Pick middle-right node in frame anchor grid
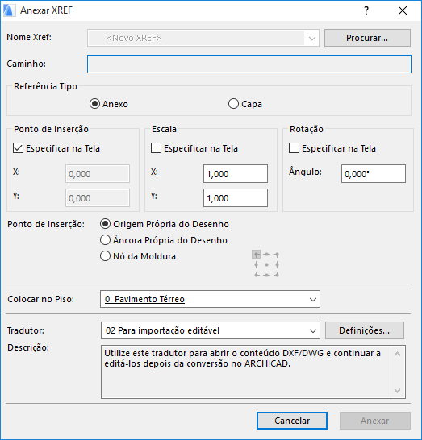Image resolution: width=422 pixels, height=440 pixels. point(277,264)
